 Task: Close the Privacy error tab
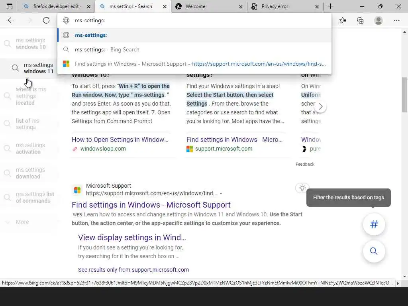click(x=317, y=6)
